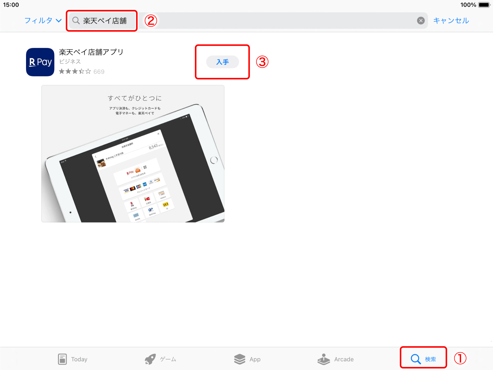493x370 pixels.
Task: Open the 楽天ペイ店舗アプリ title
Action: [91, 52]
